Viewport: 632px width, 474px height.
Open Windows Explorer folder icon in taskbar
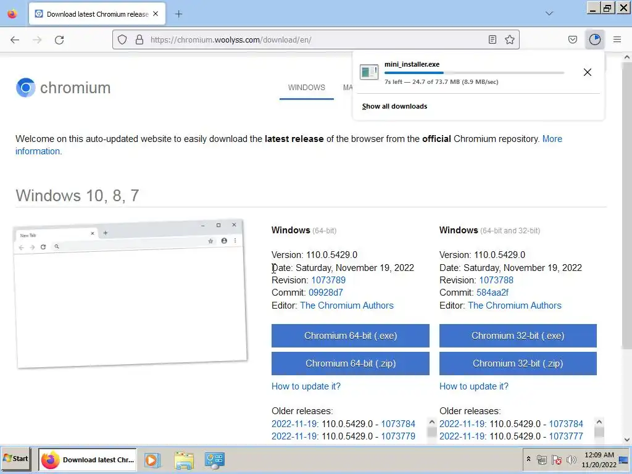coord(184,460)
